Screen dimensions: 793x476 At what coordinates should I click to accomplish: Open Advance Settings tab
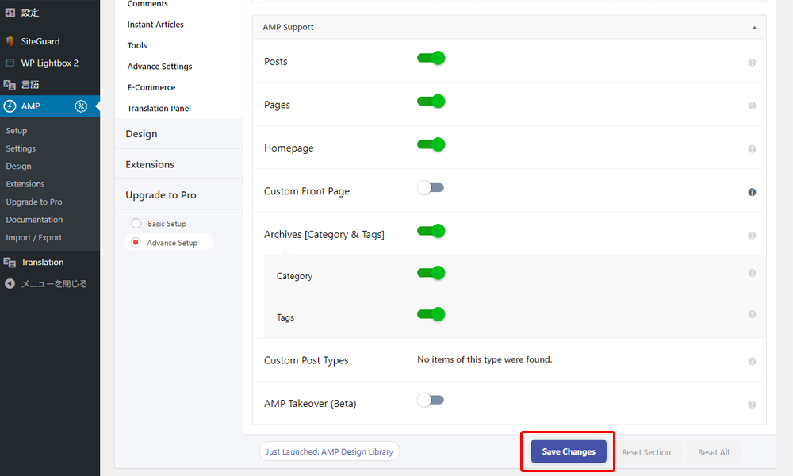coord(160,67)
